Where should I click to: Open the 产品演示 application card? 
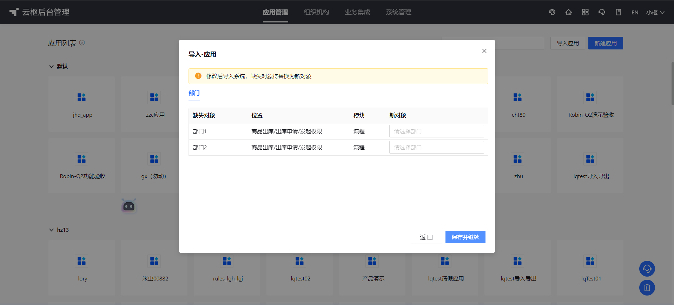(372, 268)
